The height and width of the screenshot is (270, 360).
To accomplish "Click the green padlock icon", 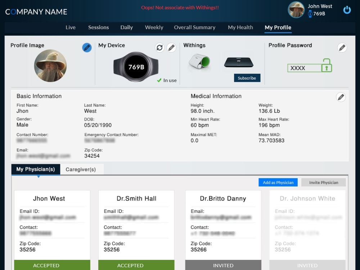I will (x=327, y=66).
